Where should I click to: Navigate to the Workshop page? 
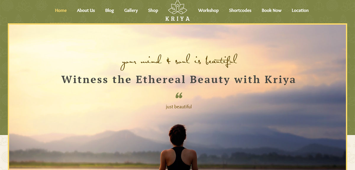tap(208, 10)
